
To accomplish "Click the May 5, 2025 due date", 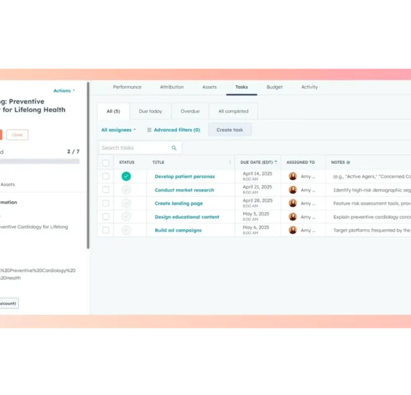I will 256,214.
